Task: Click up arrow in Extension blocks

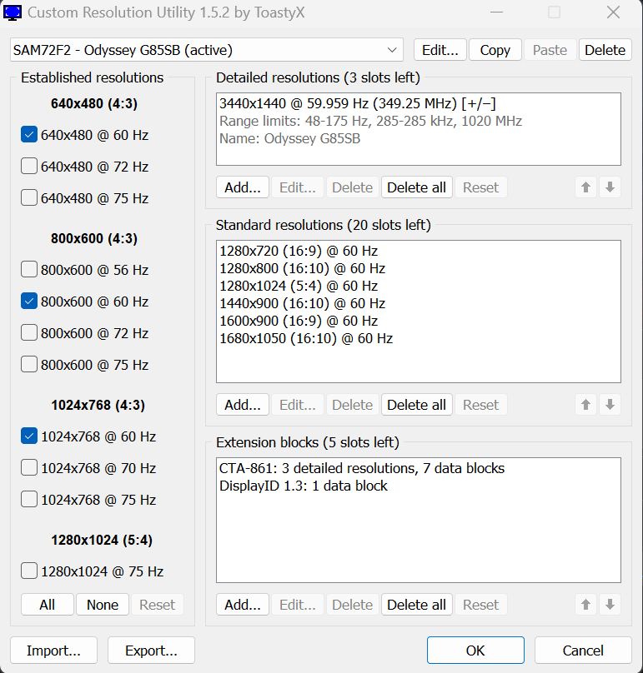Action: tap(586, 605)
